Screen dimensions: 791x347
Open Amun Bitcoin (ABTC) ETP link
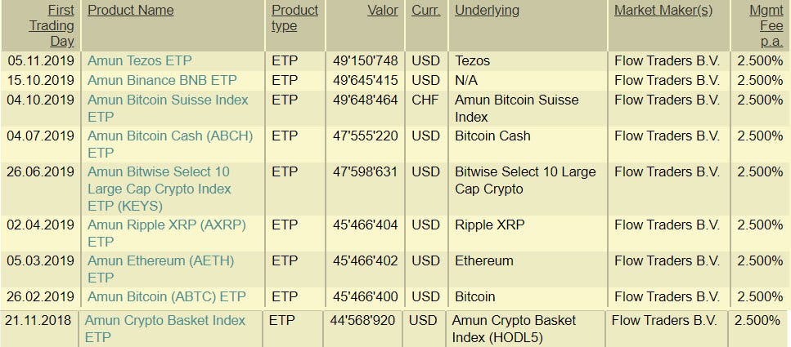pos(167,296)
